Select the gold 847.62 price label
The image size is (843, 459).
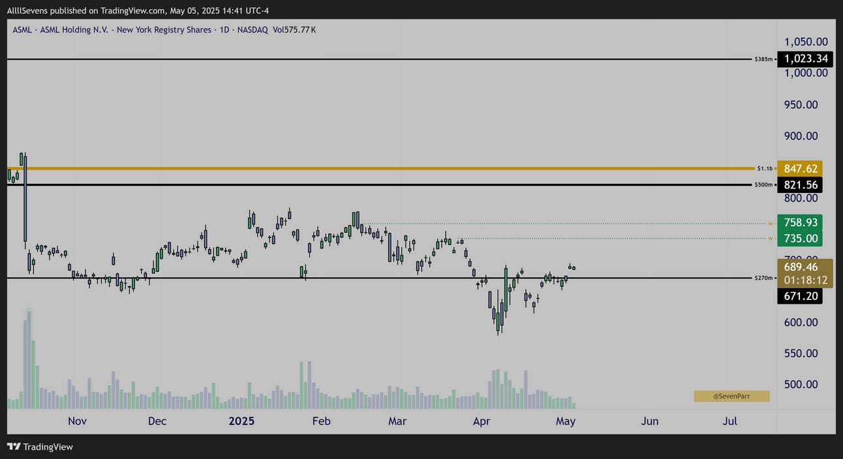[x=800, y=168]
